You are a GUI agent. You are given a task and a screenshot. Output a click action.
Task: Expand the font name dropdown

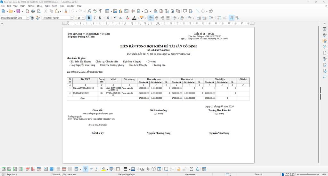[72, 18]
